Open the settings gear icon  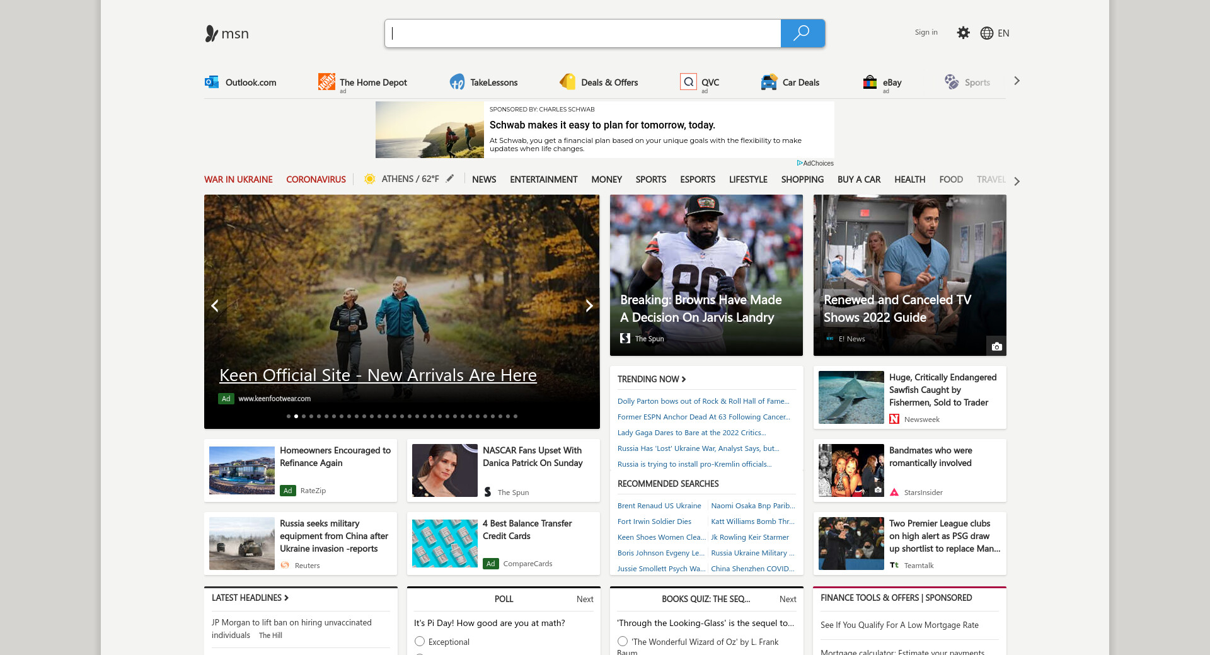pos(963,33)
